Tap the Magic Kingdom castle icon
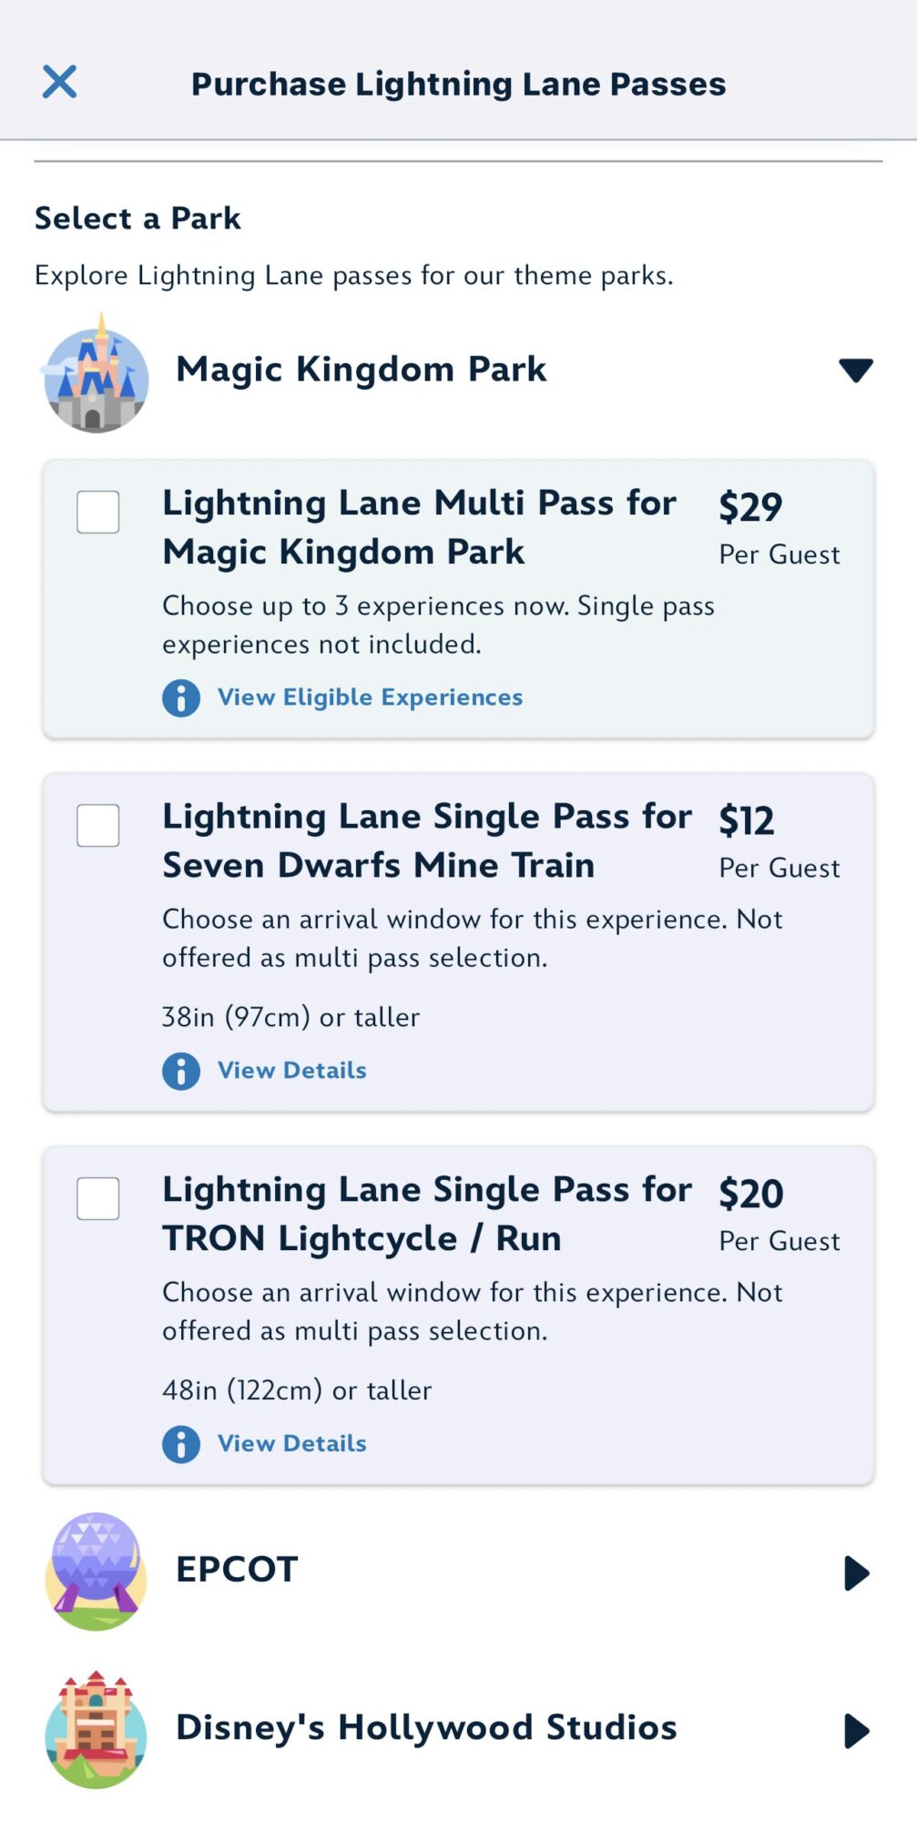The height and width of the screenshot is (1821, 917). (x=96, y=375)
